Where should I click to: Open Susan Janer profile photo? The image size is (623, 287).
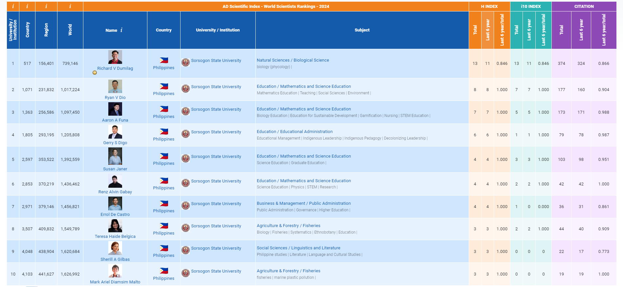point(115,156)
